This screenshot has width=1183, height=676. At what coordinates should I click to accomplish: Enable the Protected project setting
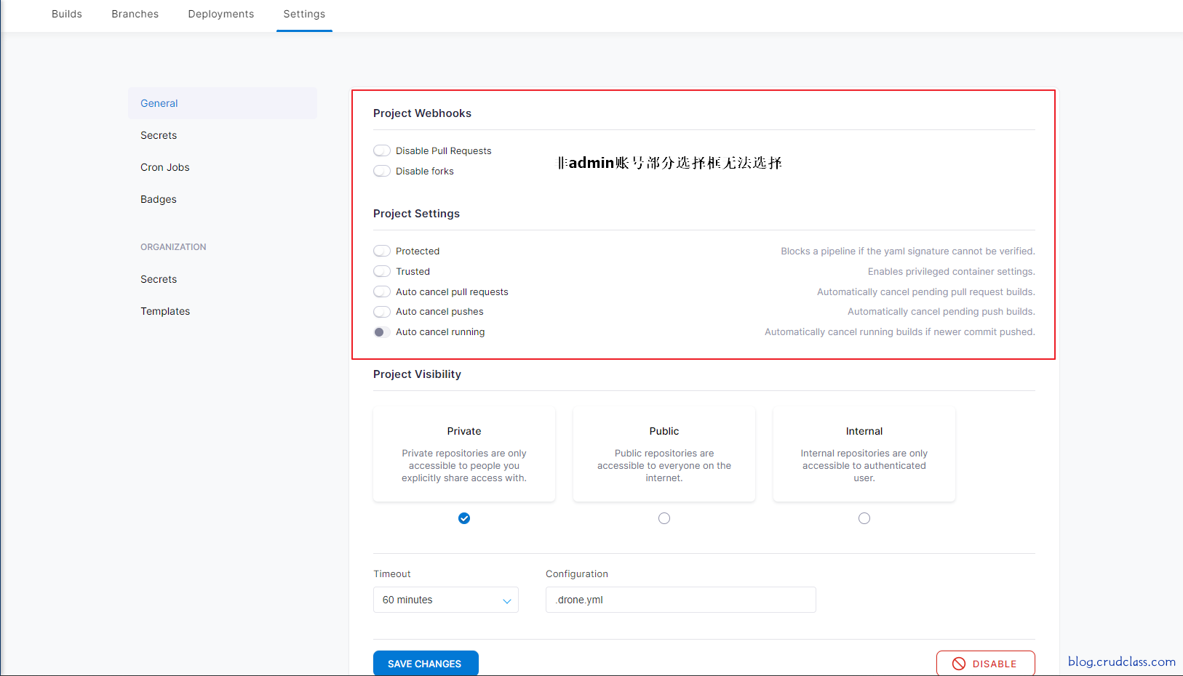[382, 251]
